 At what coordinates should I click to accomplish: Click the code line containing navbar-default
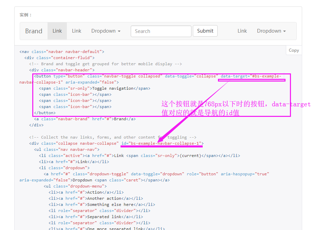coord(62,52)
